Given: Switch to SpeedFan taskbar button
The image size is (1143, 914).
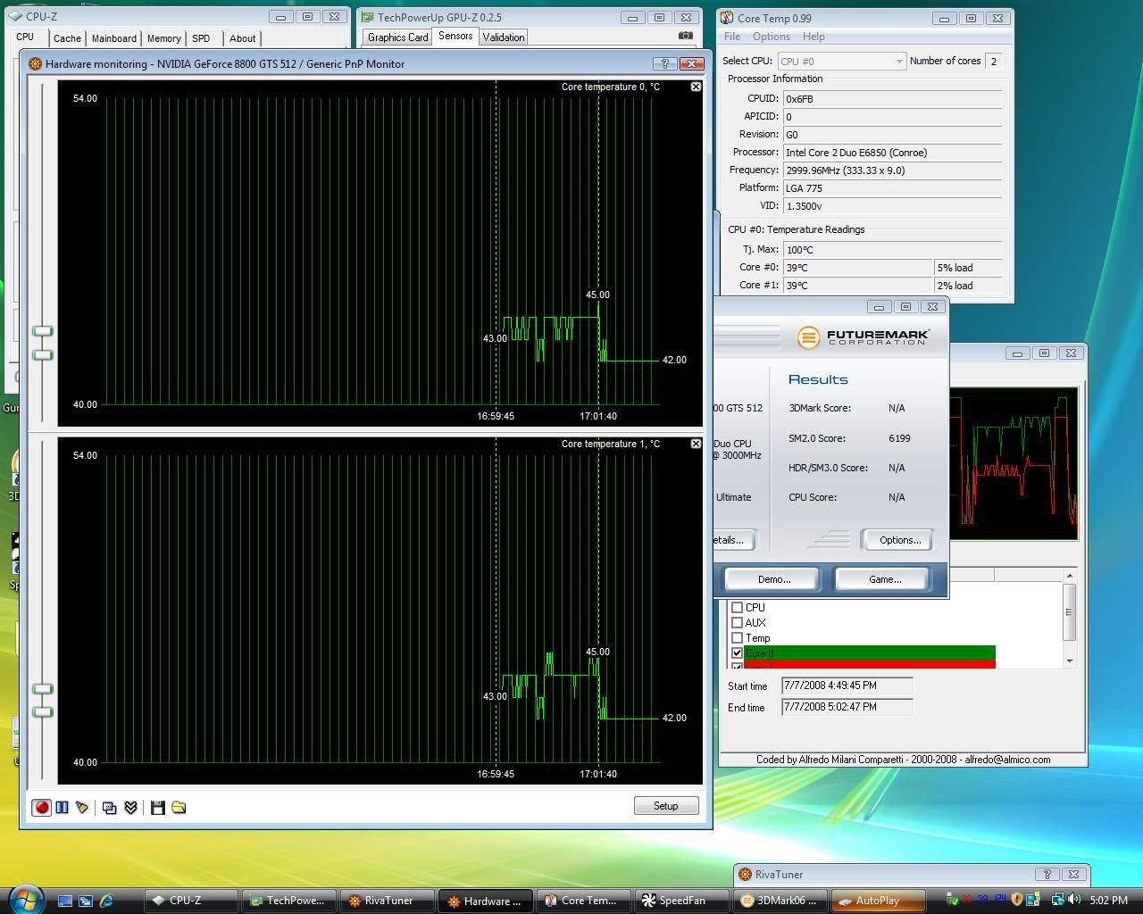Looking at the screenshot, I should pos(682,901).
